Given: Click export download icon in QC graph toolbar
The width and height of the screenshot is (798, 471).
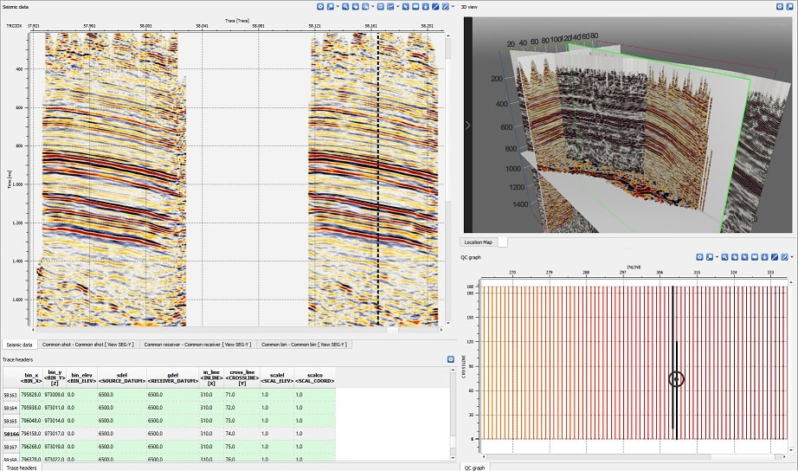Looking at the screenshot, I should tap(763, 257).
